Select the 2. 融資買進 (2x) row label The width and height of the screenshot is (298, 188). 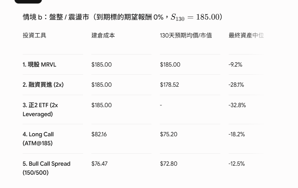click(x=43, y=85)
